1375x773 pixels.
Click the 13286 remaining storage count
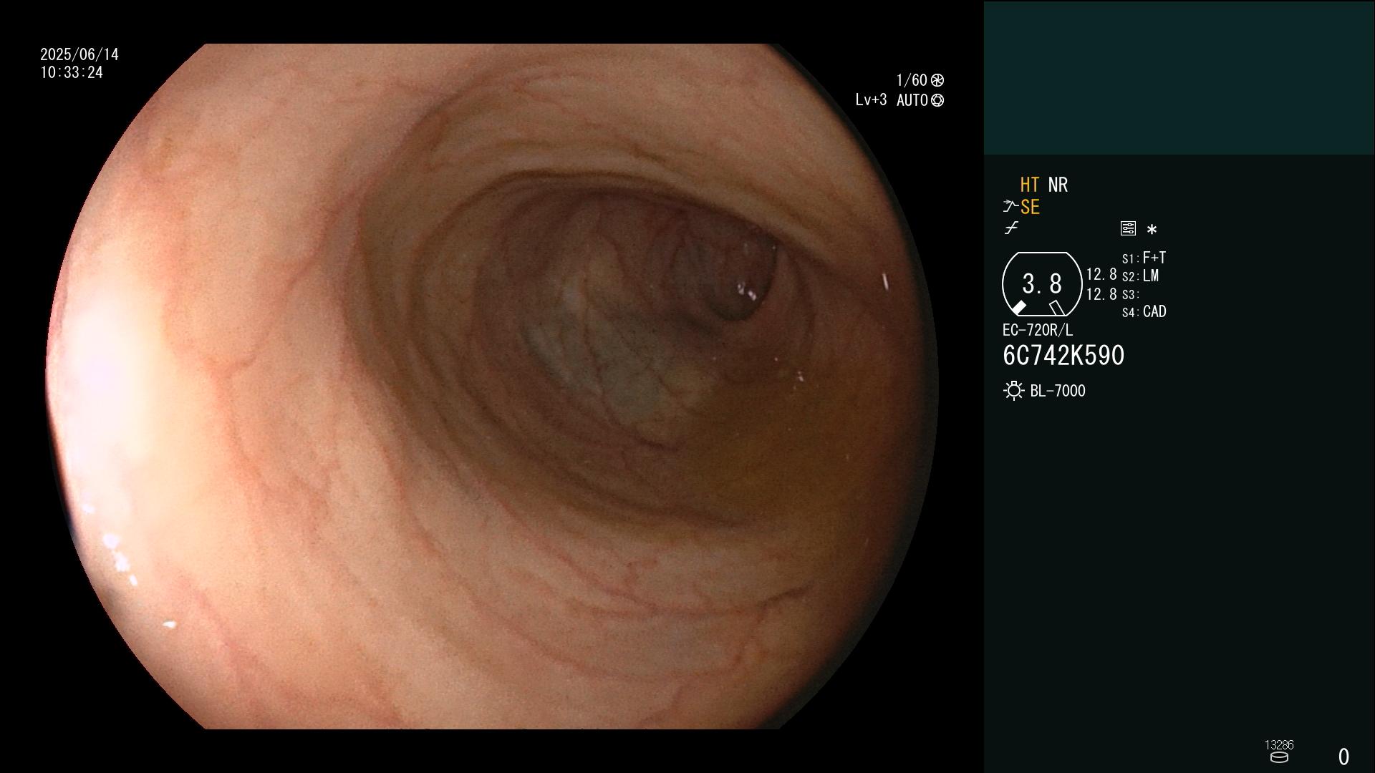click(x=1279, y=744)
